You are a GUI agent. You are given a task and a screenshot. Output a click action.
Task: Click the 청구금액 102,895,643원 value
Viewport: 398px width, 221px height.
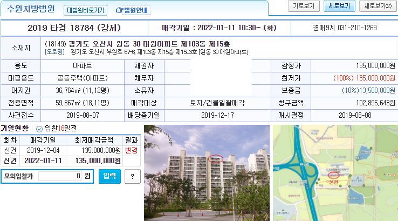[x=376, y=103]
